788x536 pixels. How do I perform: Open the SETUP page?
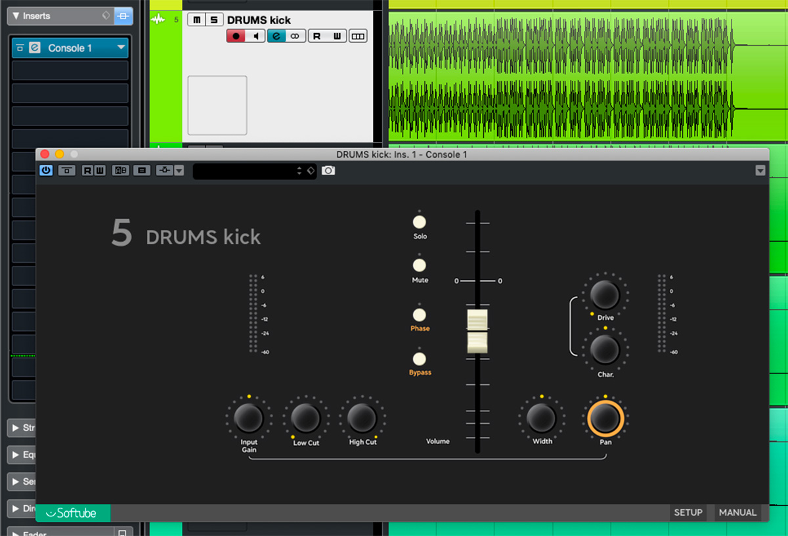tap(688, 512)
